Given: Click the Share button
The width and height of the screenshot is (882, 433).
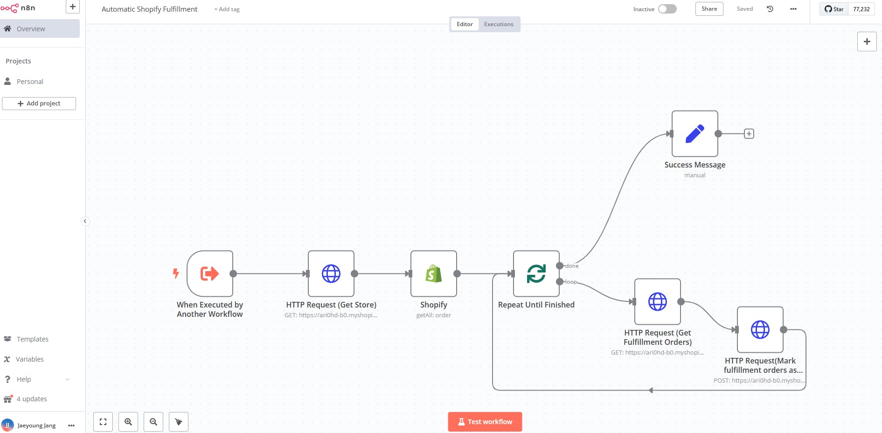Looking at the screenshot, I should tap(709, 9).
